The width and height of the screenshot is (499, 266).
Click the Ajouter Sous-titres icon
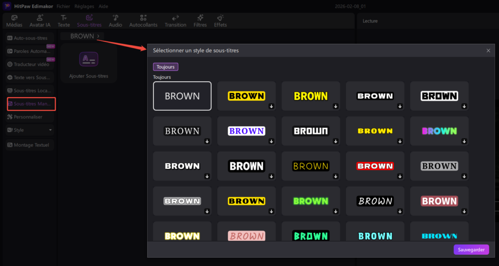click(89, 59)
